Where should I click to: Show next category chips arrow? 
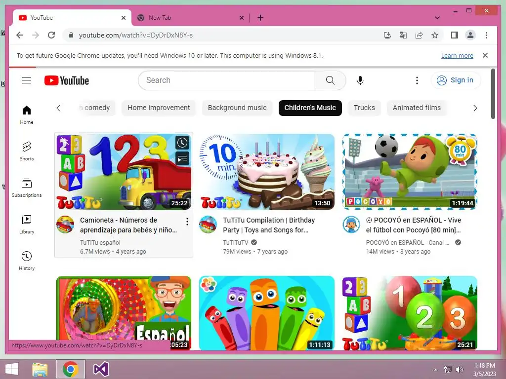click(475, 108)
